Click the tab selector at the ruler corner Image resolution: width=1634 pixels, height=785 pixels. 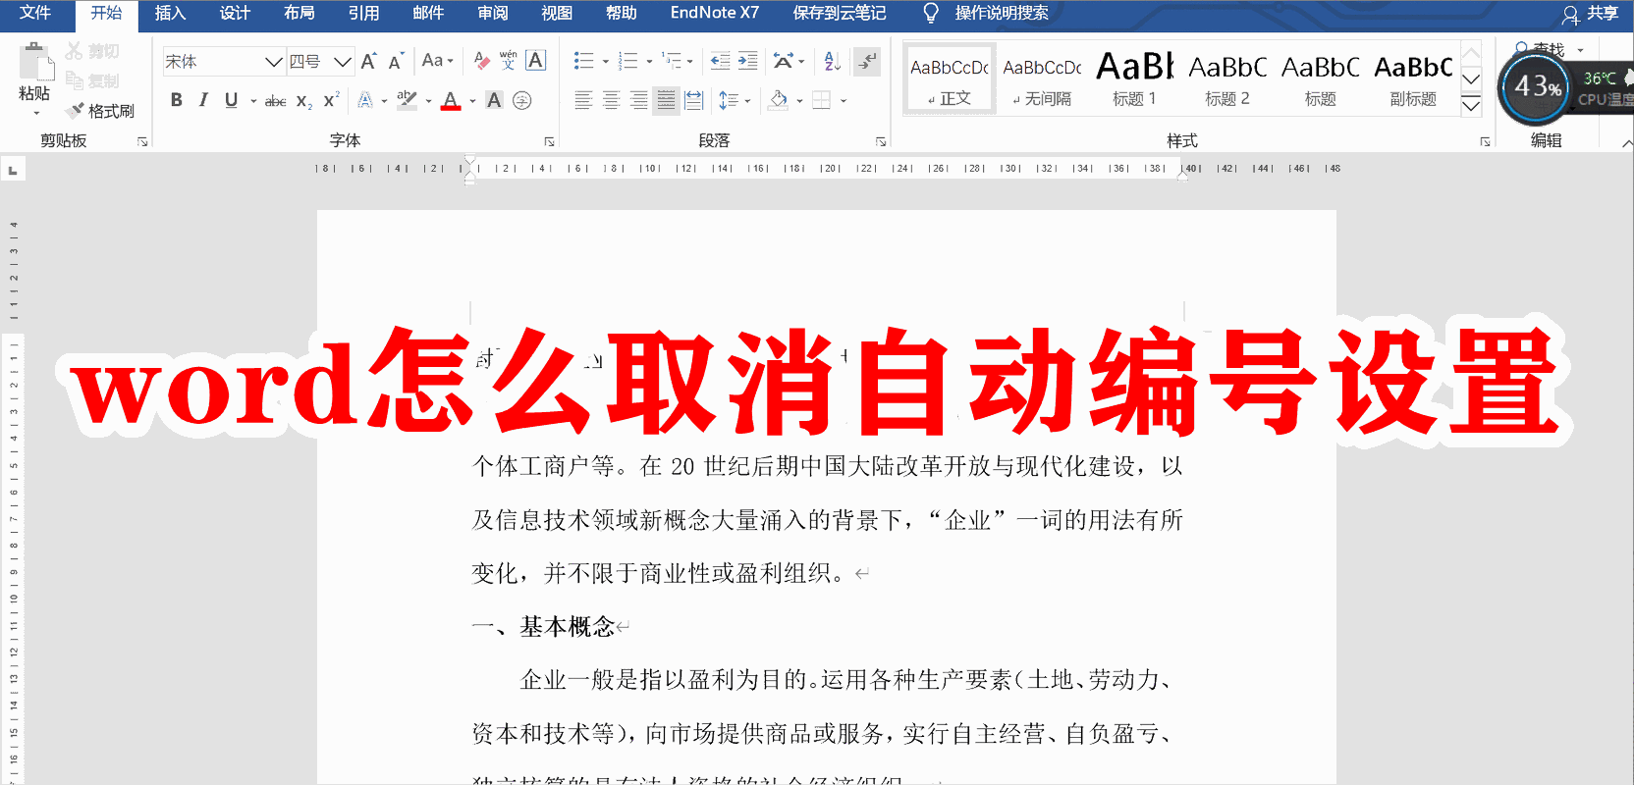[13, 171]
